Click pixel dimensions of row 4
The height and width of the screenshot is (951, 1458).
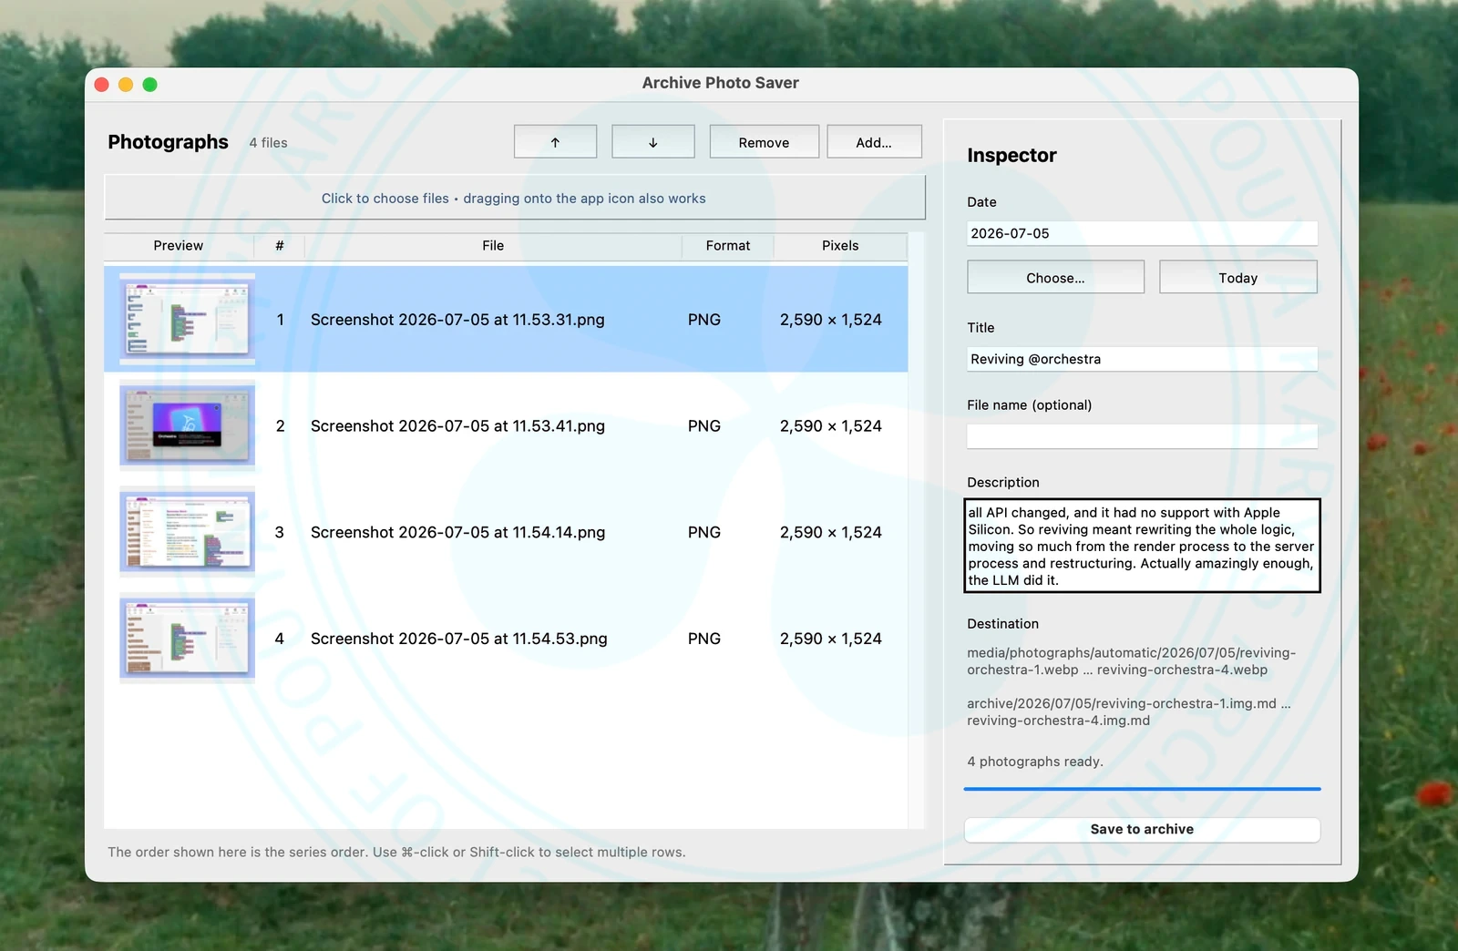click(x=831, y=639)
